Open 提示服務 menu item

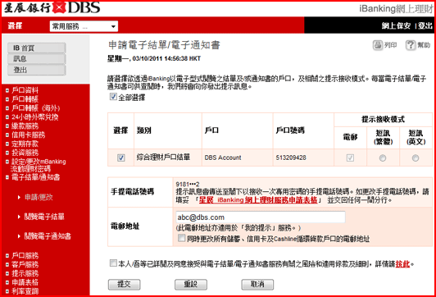tap(25, 273)
